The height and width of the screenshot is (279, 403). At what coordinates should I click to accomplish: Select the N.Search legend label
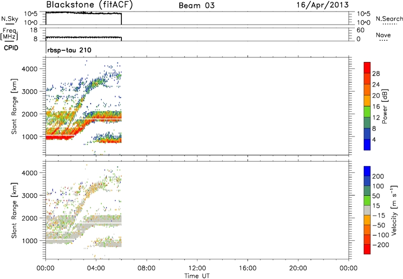coord(389,19)
